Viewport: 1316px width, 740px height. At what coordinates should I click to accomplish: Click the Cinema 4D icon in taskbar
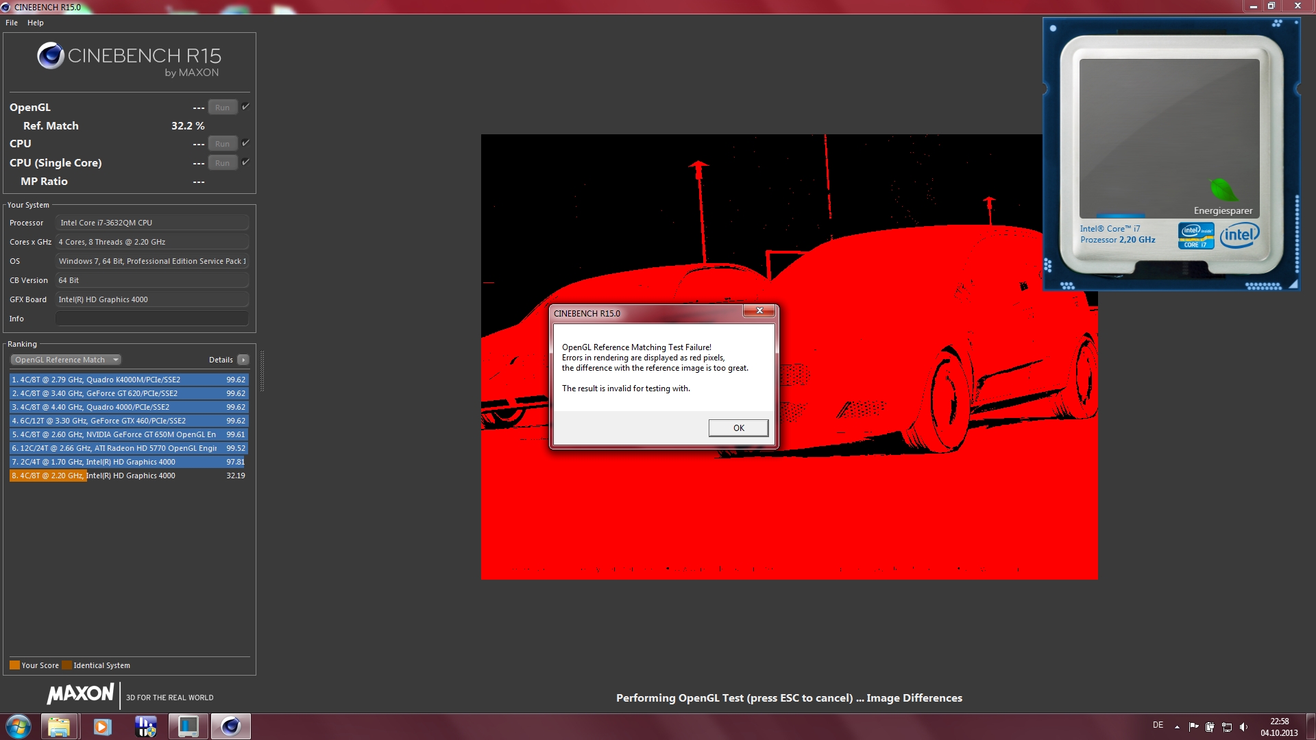click(230, 726)
